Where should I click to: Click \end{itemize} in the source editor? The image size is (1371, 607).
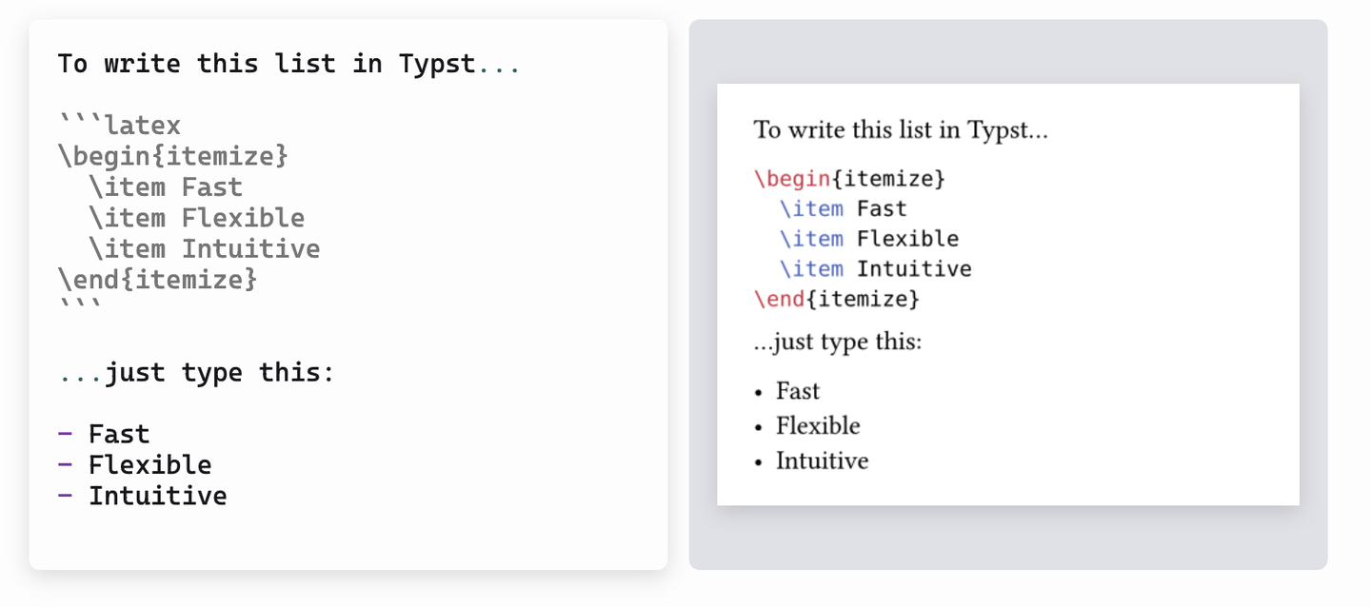coord(157,280)
